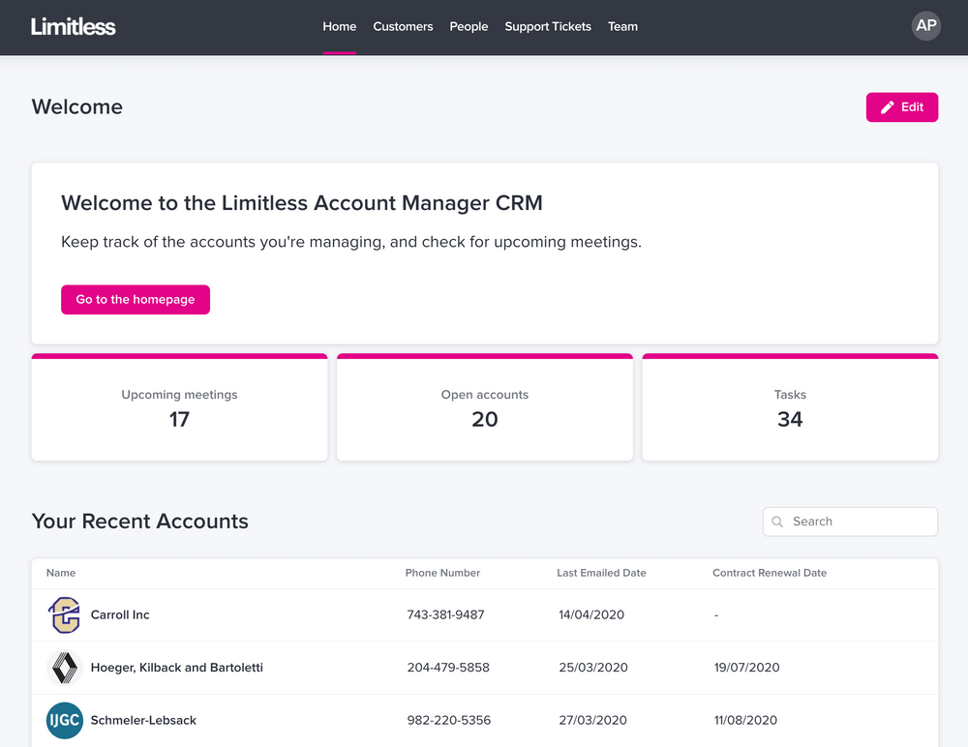Open the Upcoming meetings card
This screenshot has height=747, width=968.
click(179, 406)
